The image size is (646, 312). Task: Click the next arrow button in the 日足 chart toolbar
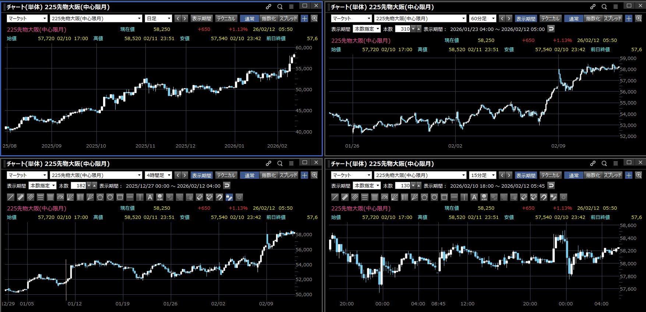(x=185, y=18)
